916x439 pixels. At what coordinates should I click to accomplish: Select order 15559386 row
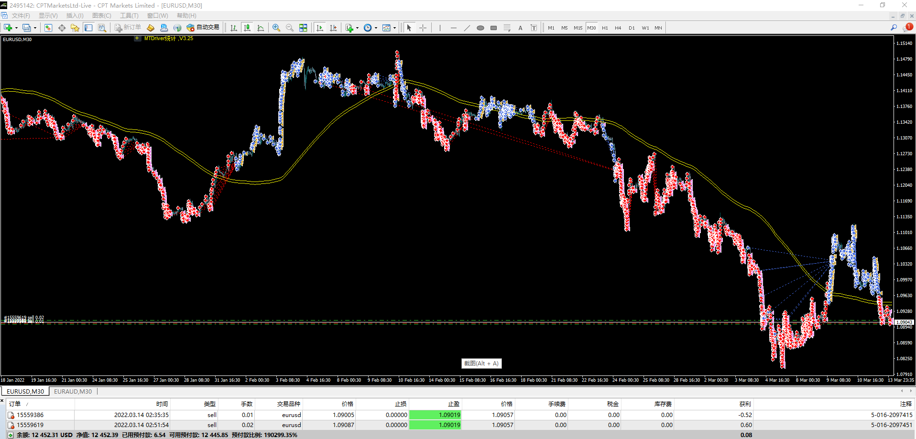coord(460,415)
